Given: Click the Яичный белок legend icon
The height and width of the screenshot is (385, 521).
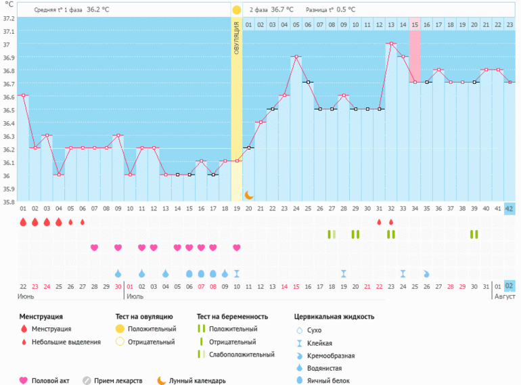Looking at the screenshot, I should click(299, 380).
